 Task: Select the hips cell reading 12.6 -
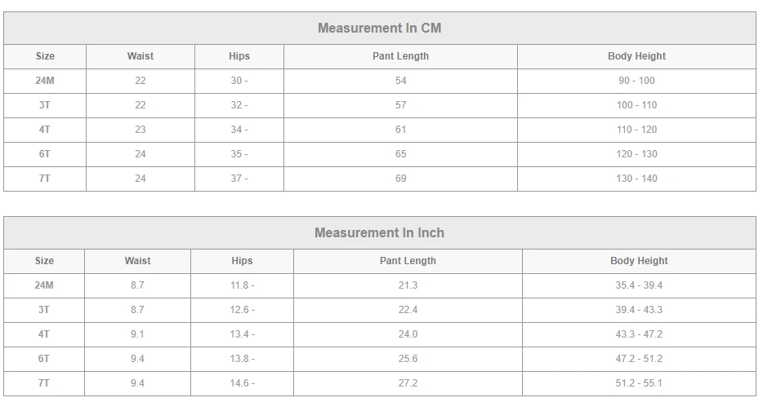(x=242, y=310)
